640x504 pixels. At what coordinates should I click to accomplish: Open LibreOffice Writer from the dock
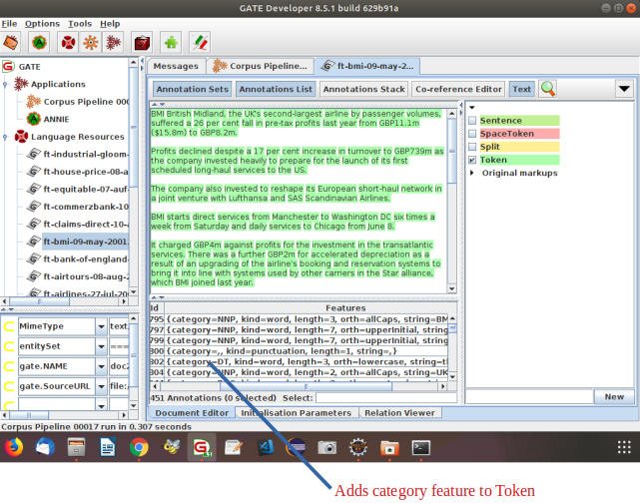tap(108, 447)
